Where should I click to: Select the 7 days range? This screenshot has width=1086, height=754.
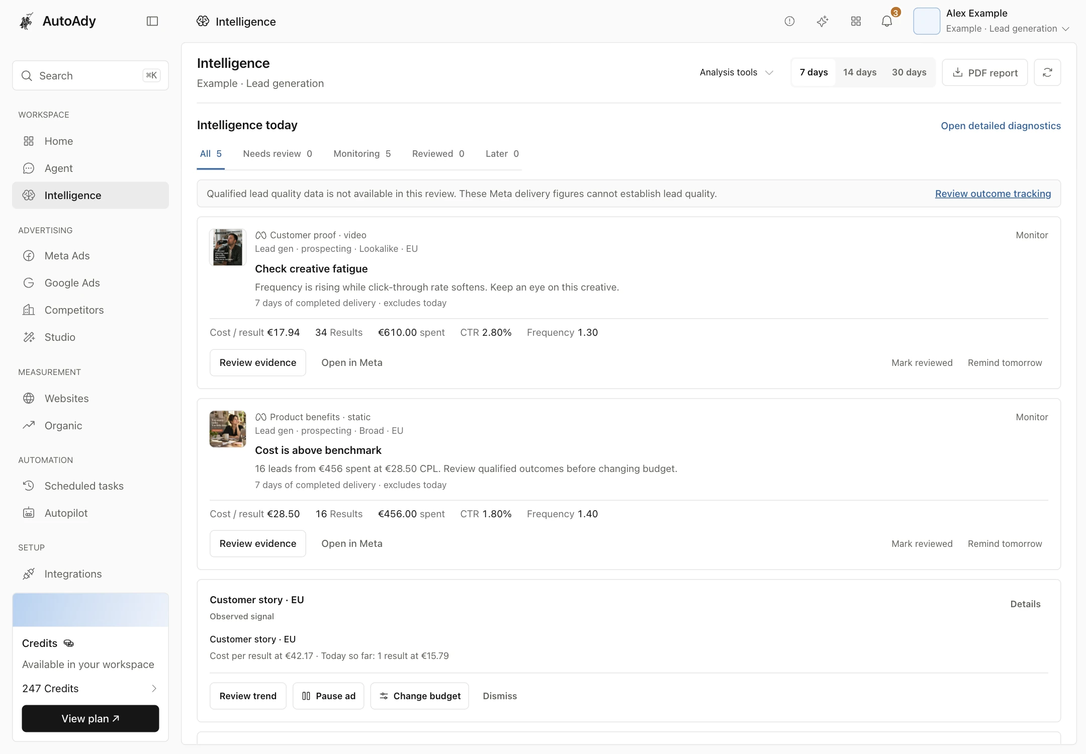[813, 72]
